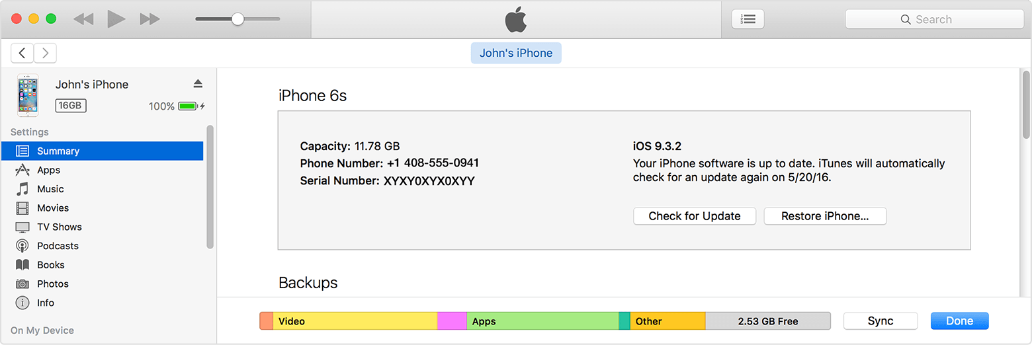The height and width of the screenshot is (345, 1032).
Task: Click the Settings sidebar header
Action: (30, 132)
